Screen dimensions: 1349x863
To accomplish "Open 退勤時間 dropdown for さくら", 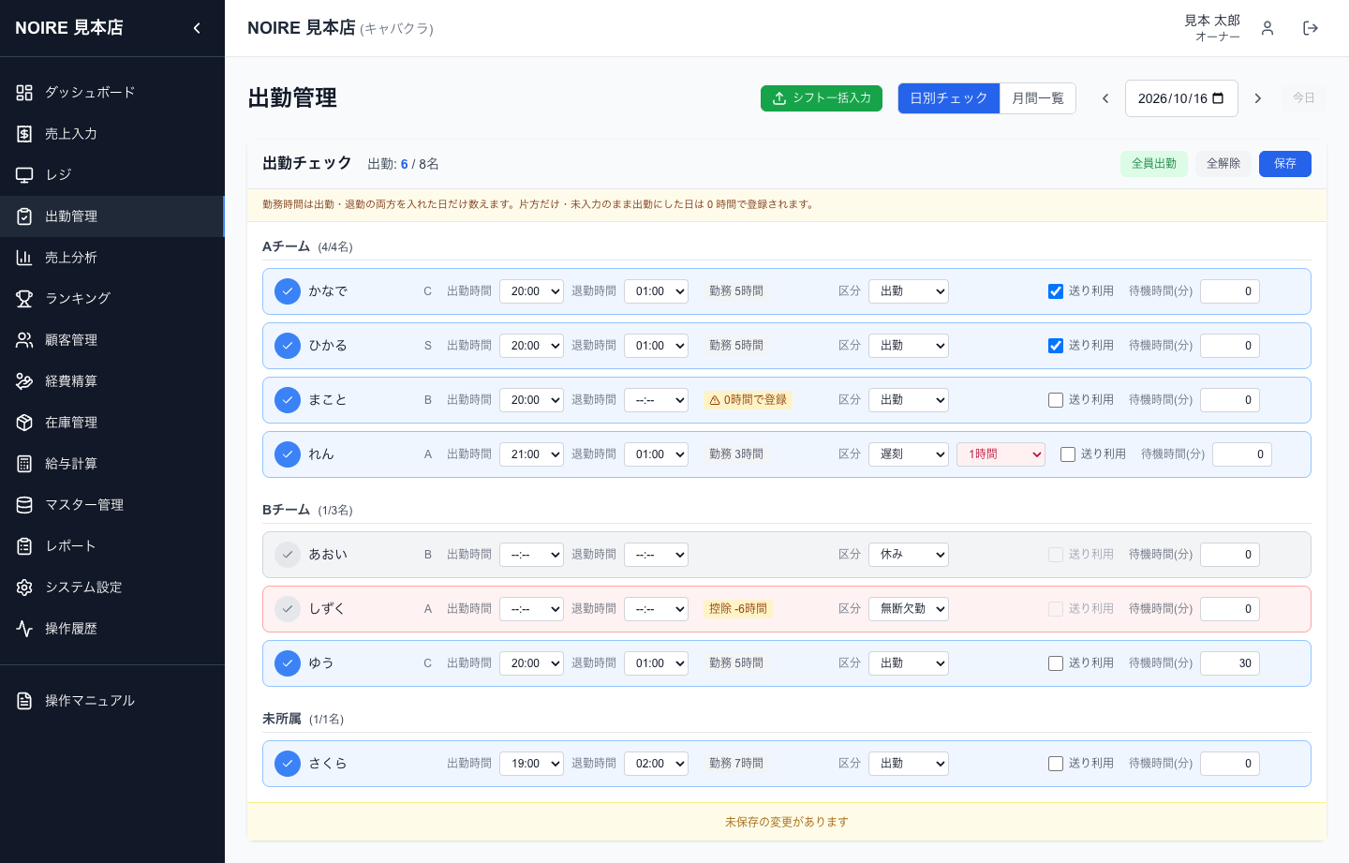I will 656,764.
